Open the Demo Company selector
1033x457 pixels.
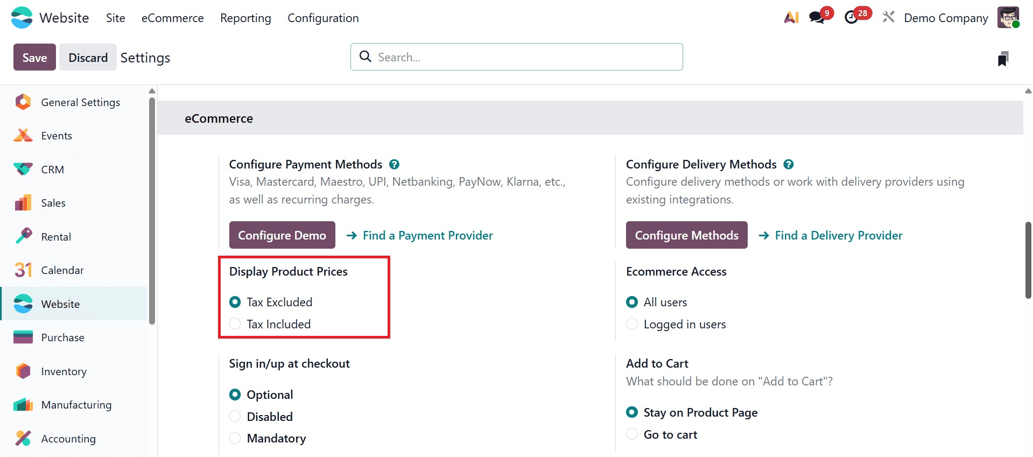point(945,17)
